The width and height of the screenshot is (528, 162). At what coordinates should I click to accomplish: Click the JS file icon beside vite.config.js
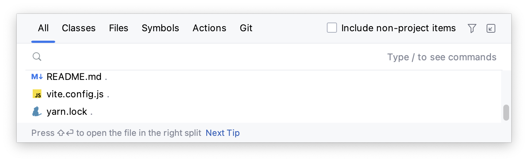click(x=37, y=94)
